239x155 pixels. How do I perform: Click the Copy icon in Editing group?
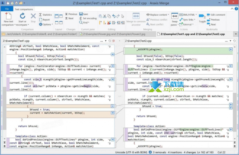[109, 16]
